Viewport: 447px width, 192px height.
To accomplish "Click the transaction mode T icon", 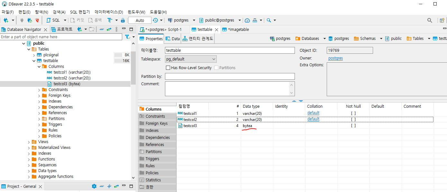I will click(109, 20).
